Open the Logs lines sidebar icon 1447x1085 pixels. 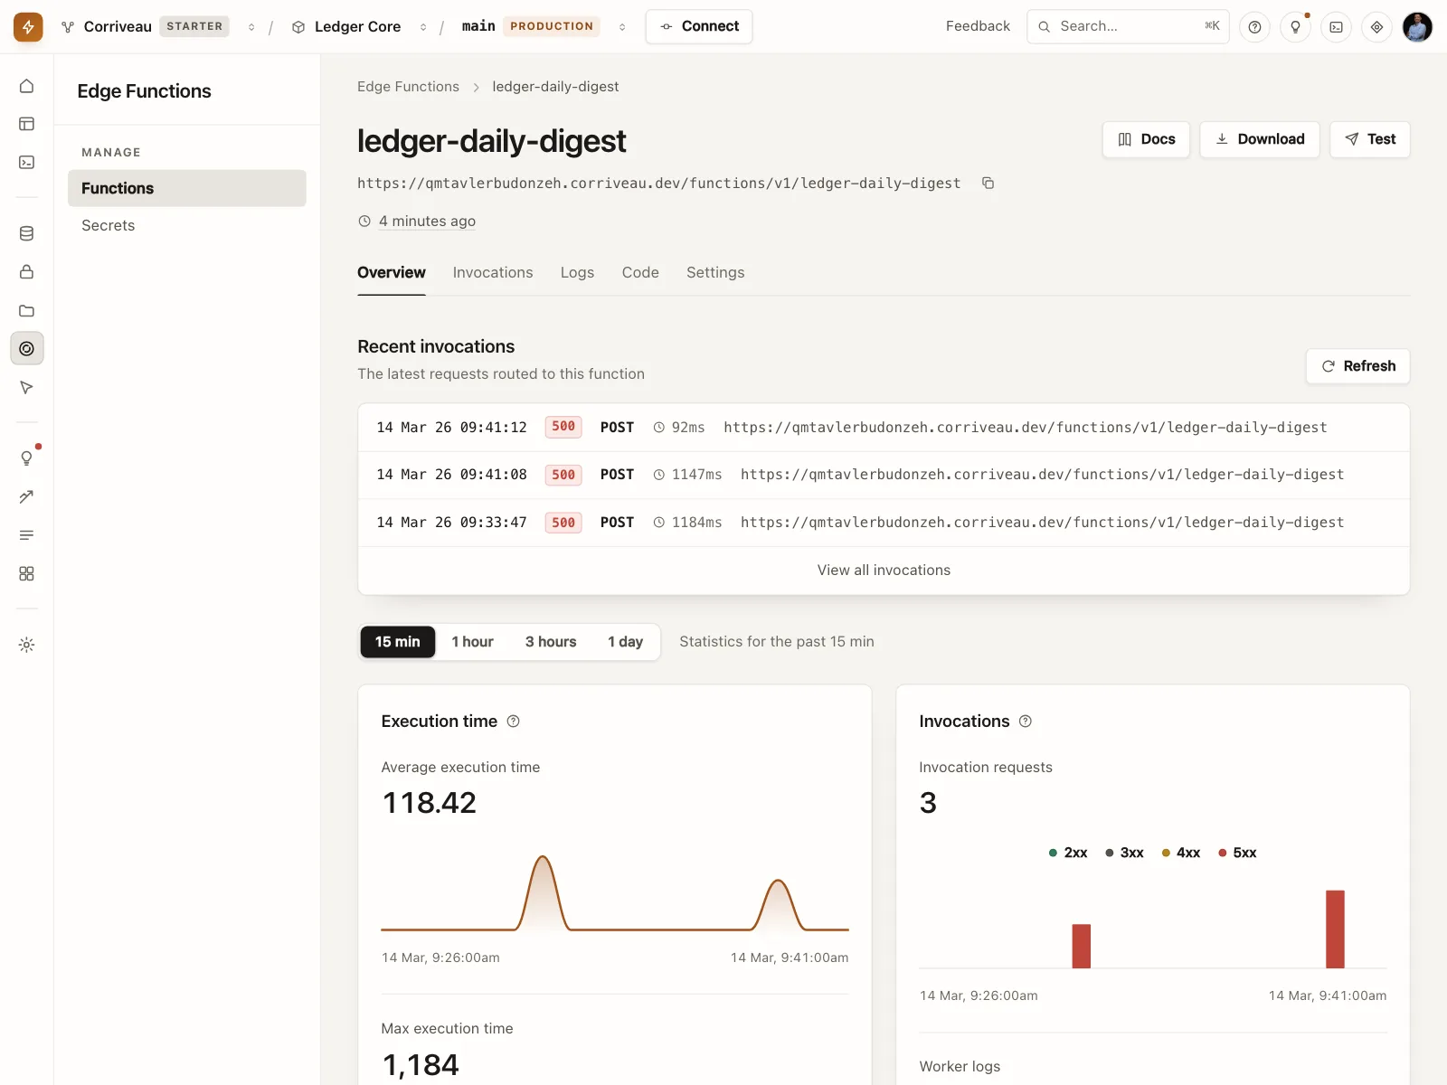27,535
